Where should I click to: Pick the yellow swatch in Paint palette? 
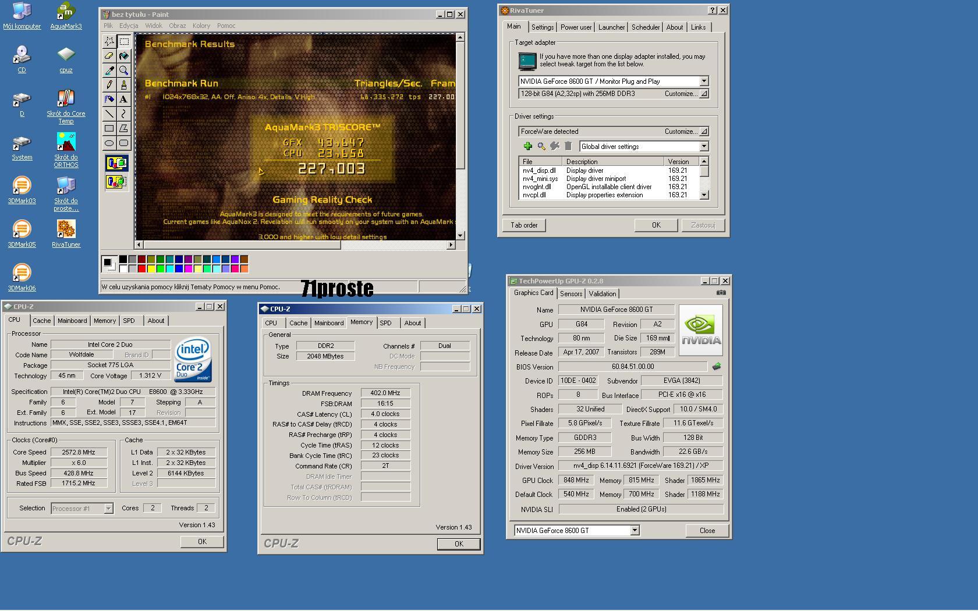151,268
